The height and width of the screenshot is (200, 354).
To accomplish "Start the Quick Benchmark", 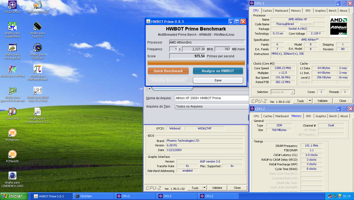I will click(x=168, y=71).
